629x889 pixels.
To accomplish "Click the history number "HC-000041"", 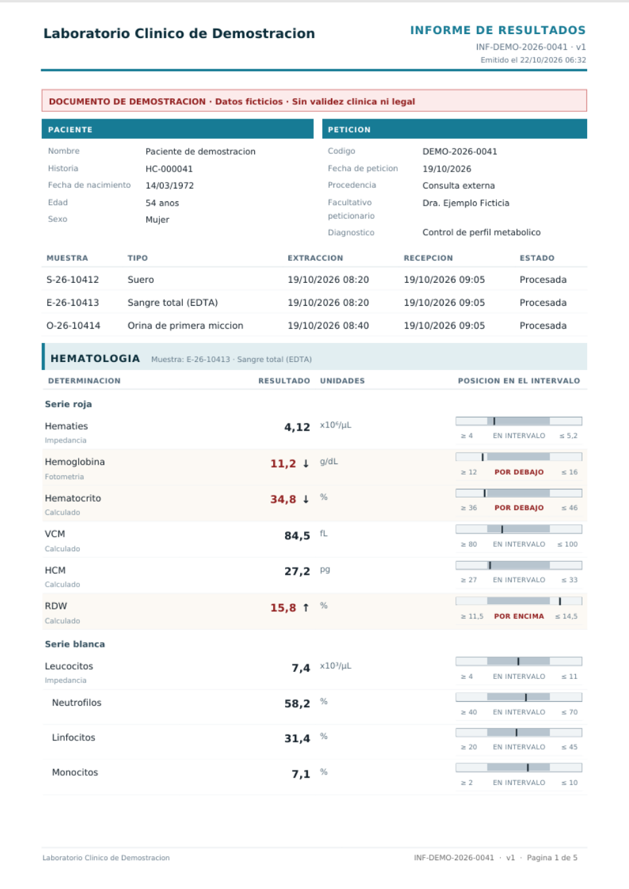I will (x=169, y=169).
